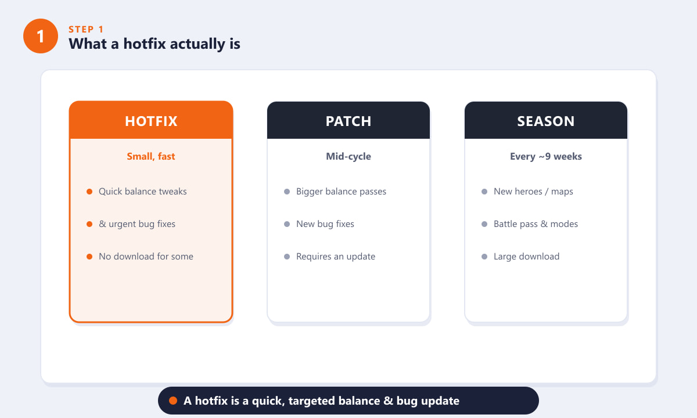This screenshot has width=697, height=418.
Task: Select the PATCH card header
Action: [348, 121]
